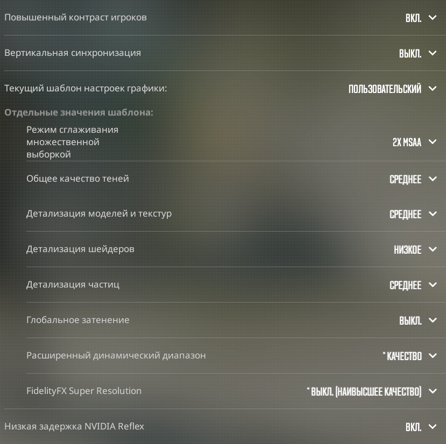Click the Низкая задержка NVIDIA Reflex ВКЛ. value
The image size is (446, 444).
tap(413, 427)
